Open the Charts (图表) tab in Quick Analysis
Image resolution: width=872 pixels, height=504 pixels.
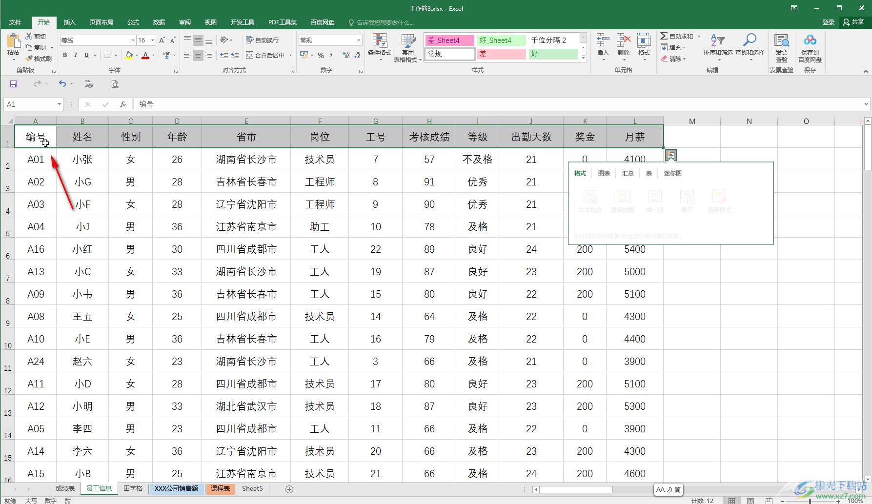coord(604,173)
